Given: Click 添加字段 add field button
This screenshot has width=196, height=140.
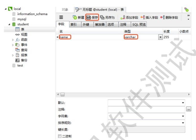Looking at the screenshot, I should coord(129,17).
